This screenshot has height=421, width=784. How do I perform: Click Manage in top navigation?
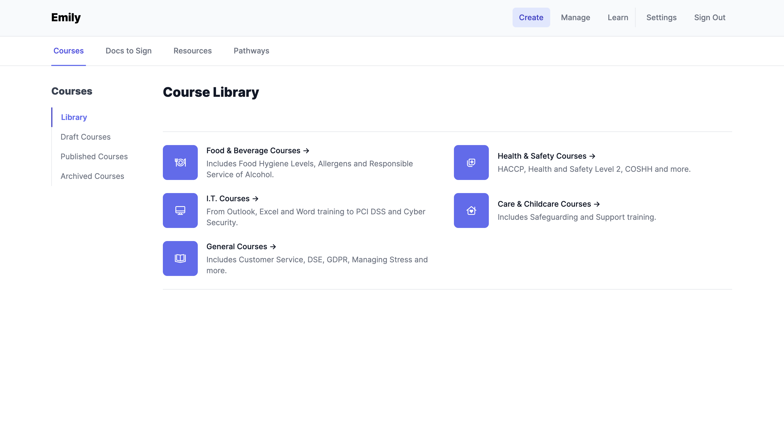coord(575,18)
